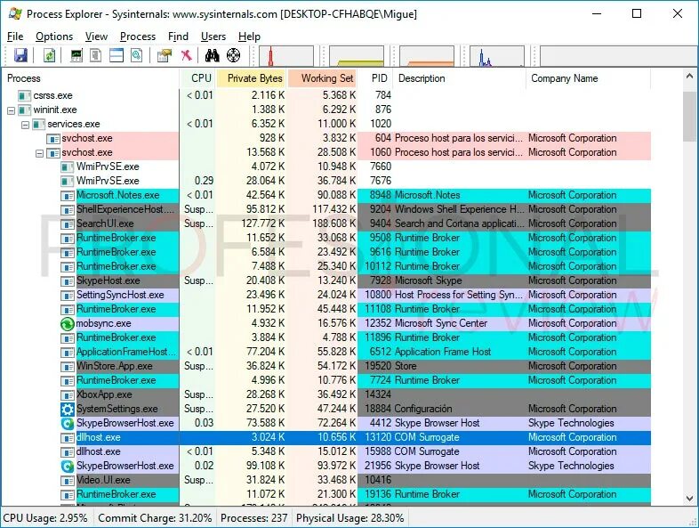
Task: Click the binoculars Find Handle icon
Action: [213, 55]
